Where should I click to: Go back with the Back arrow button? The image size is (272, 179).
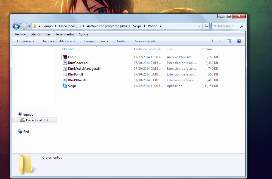click(x=16, y=26)
